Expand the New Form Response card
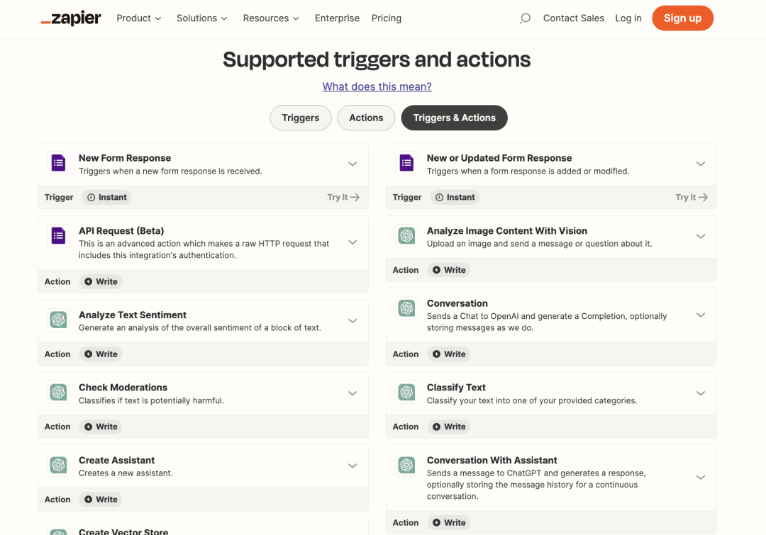The image size is (766, 535). point(353,164)
